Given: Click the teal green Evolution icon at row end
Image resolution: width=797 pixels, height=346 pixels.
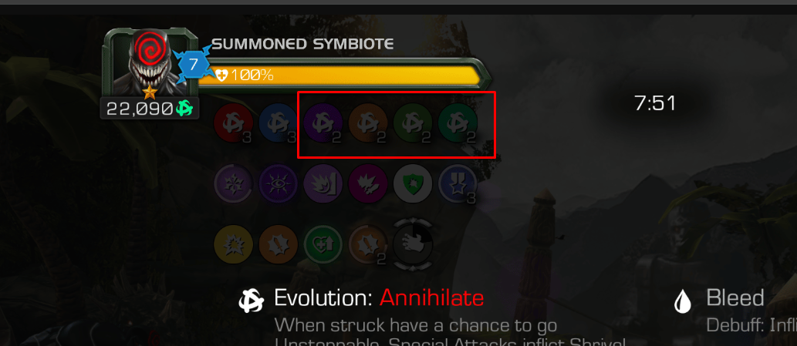Looking at the screenshot, I should coord(458,123).
